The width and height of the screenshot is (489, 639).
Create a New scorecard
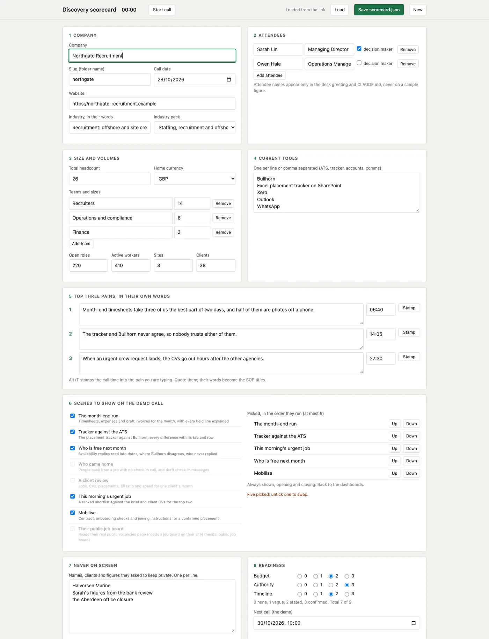pyautogui.click(x=418, y=10)
